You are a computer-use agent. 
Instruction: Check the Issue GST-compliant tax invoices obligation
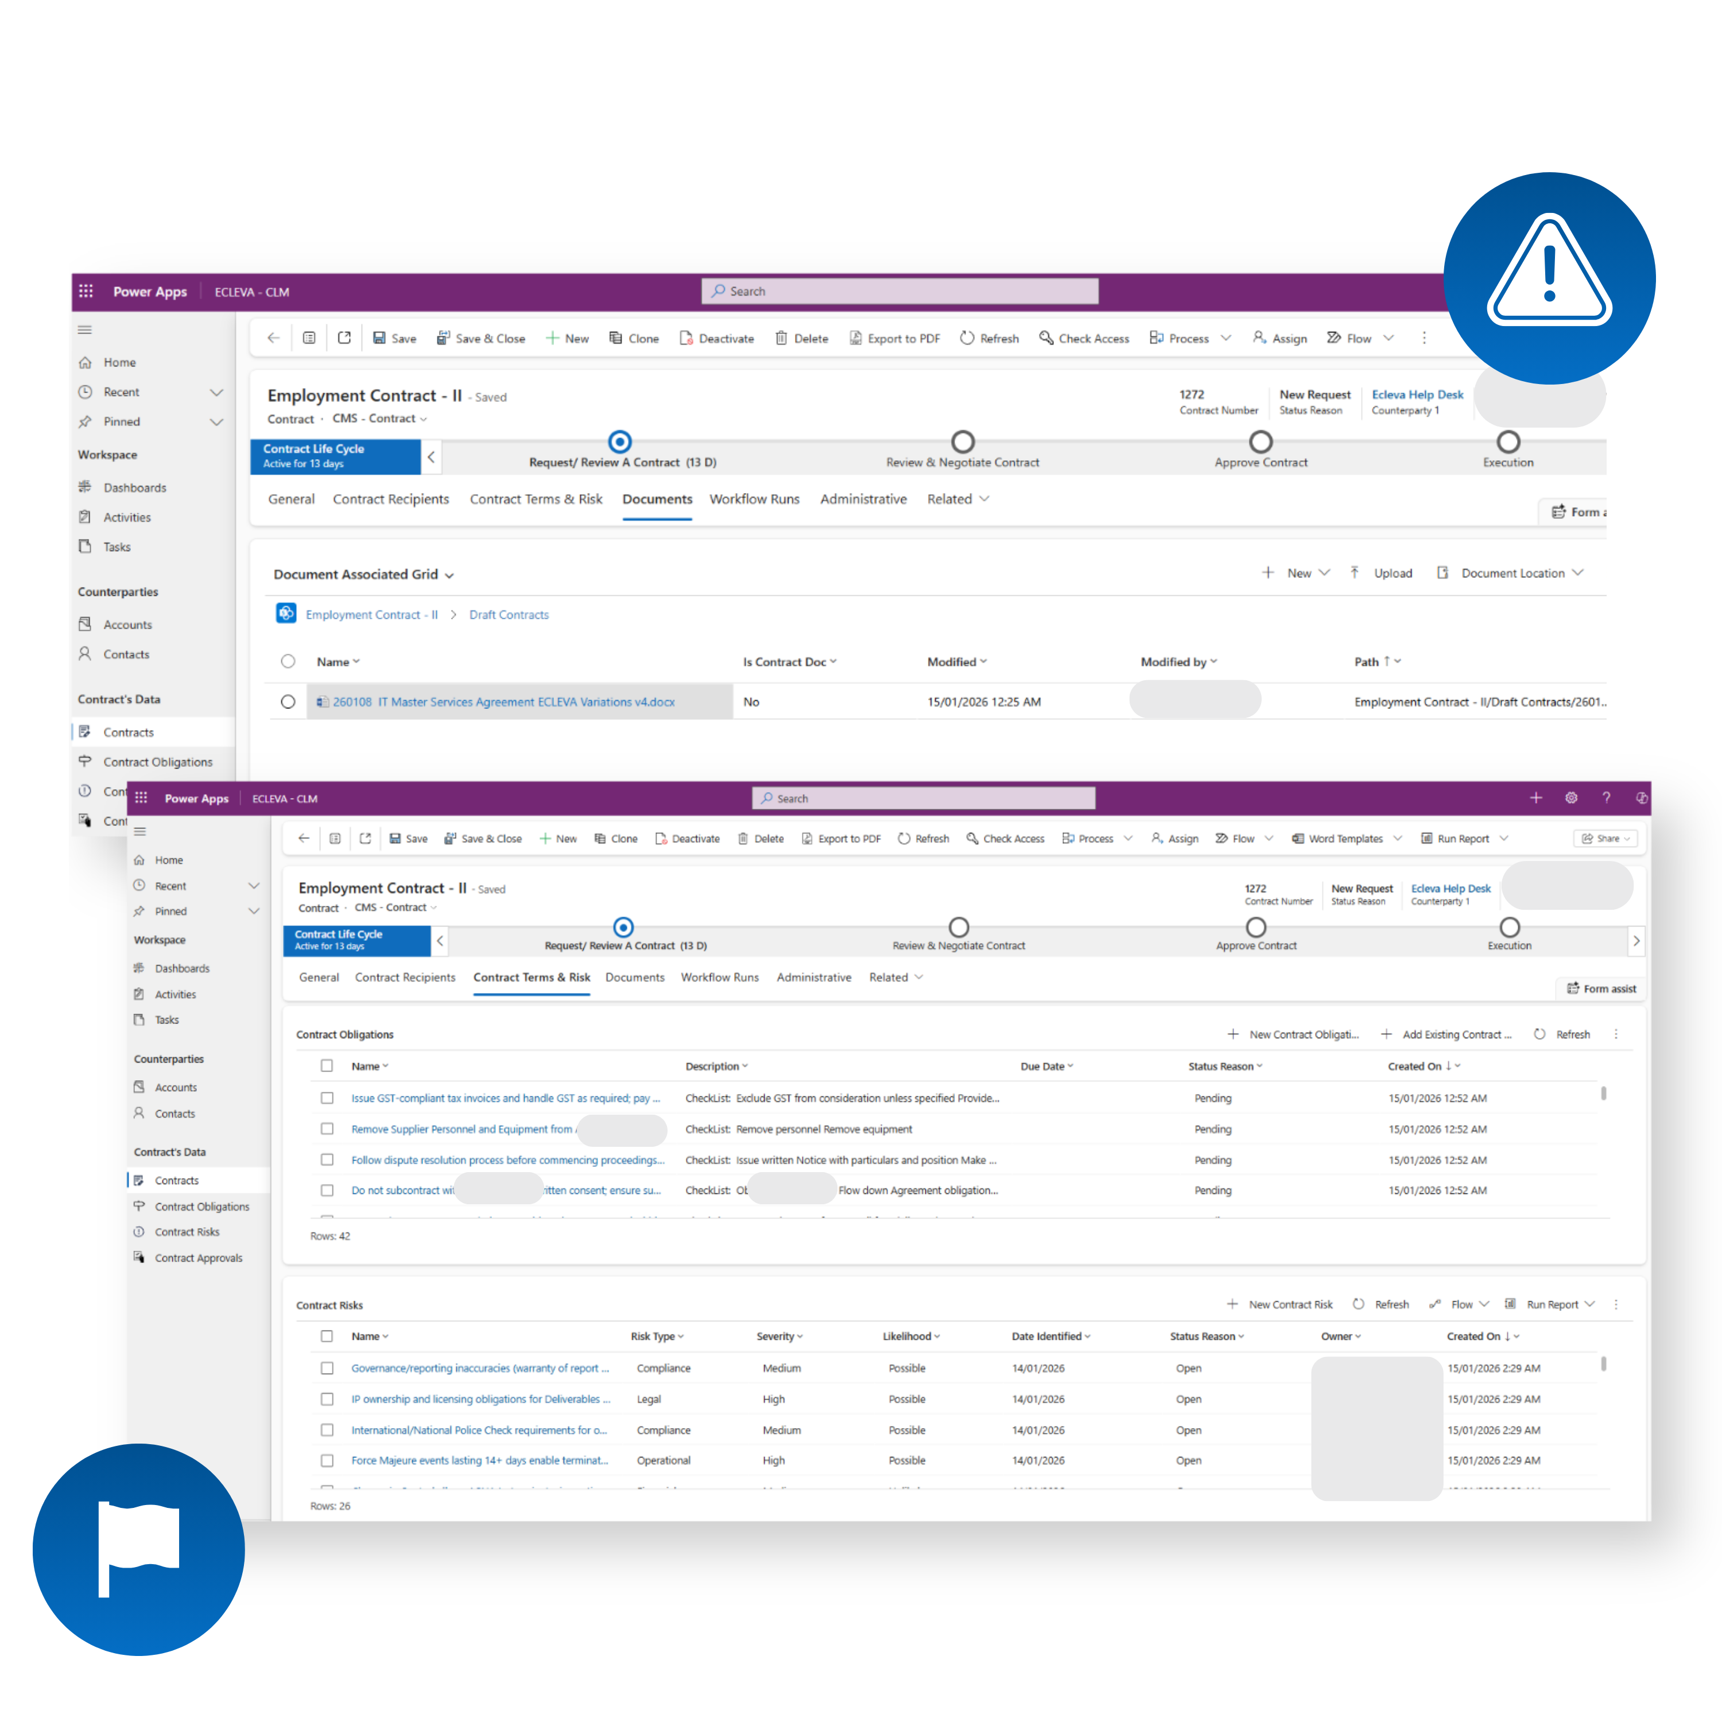pyautogui.click(x=327, y=1098)
